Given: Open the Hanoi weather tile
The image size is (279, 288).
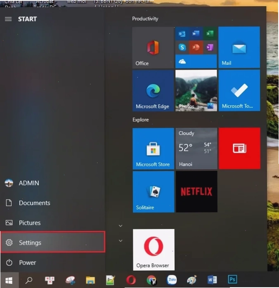Looking at the screenshot, I should (x=196, y=149).
